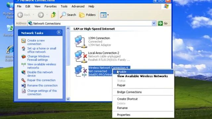Click the Rename connection task icon
The height and width of the screenshot is (119, 212).
point(24,86)
